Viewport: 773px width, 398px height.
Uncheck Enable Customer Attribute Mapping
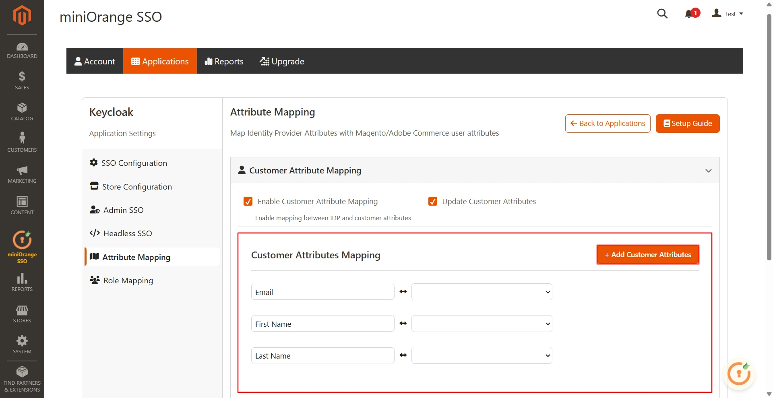coord(248,201)
